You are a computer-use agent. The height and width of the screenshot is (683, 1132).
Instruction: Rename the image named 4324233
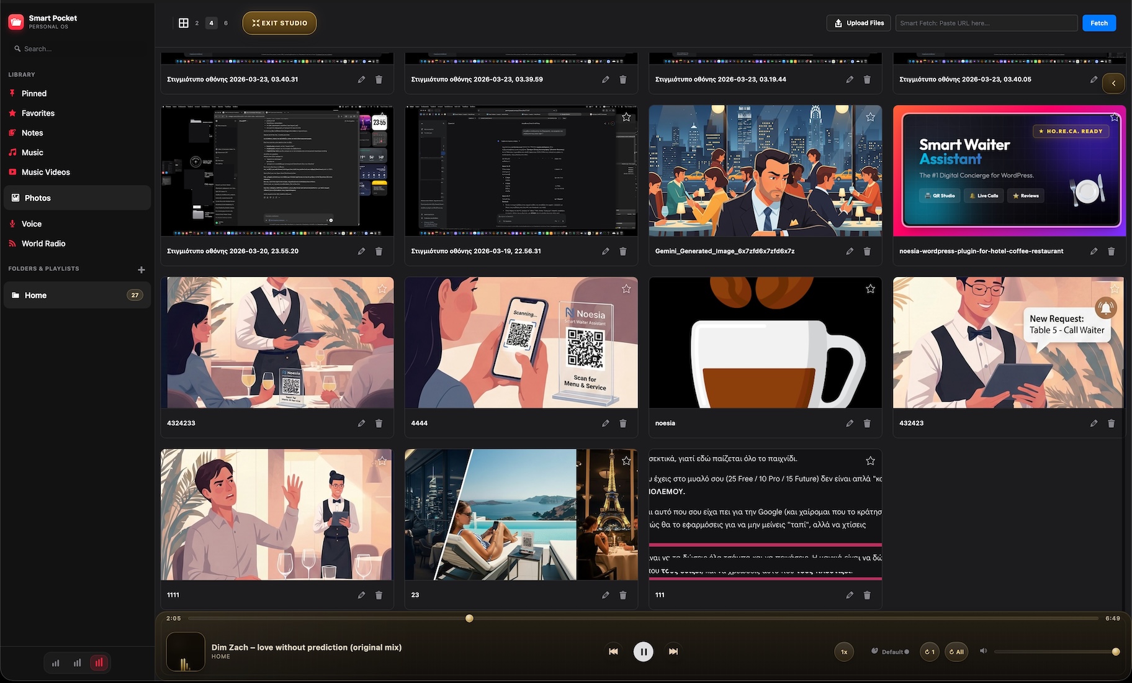point(361,423)
